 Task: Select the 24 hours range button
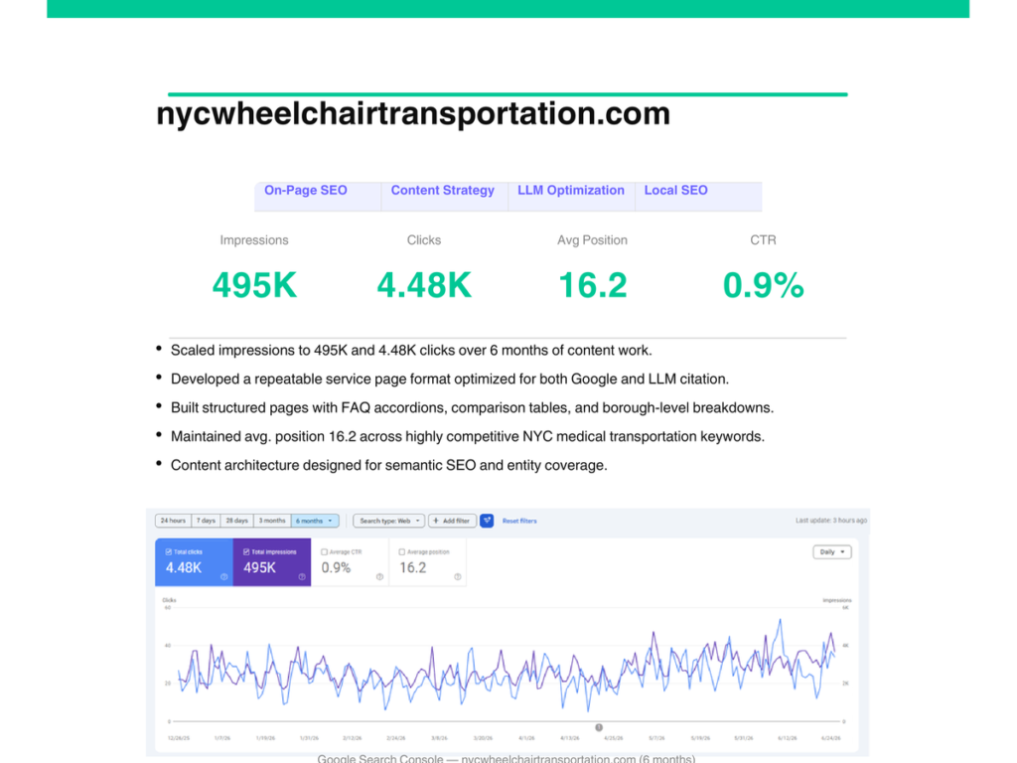173,521
